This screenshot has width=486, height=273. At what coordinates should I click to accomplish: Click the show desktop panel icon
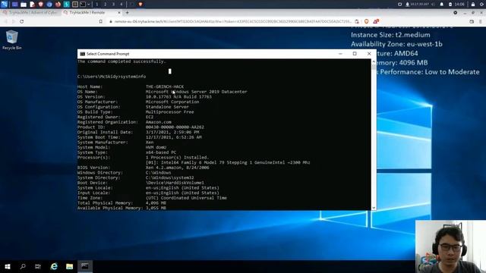point(14,5)
